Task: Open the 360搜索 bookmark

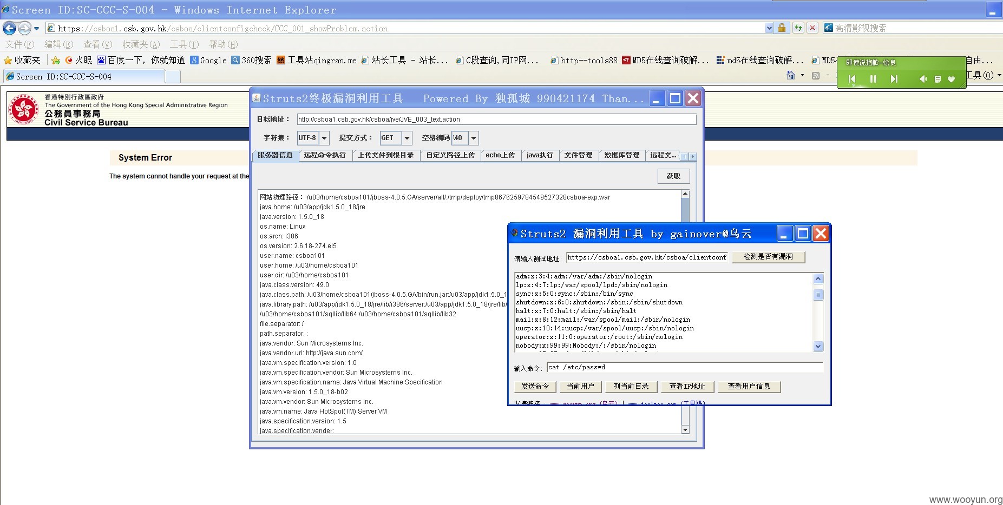Action: click(251, 60)
